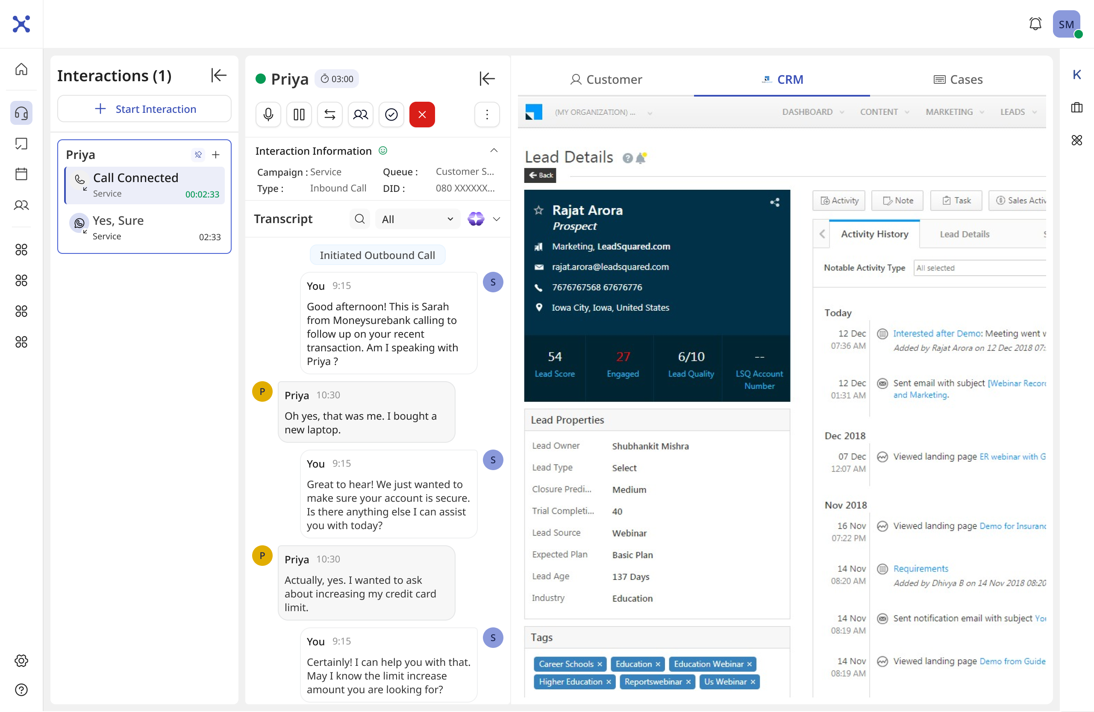Select the Call Connected interaction
1094x712 pixels.
tap(144, 185)
